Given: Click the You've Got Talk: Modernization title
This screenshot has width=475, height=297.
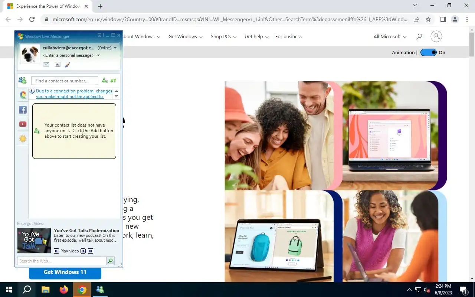Looking at the screenshot, I should click(86, 230).
